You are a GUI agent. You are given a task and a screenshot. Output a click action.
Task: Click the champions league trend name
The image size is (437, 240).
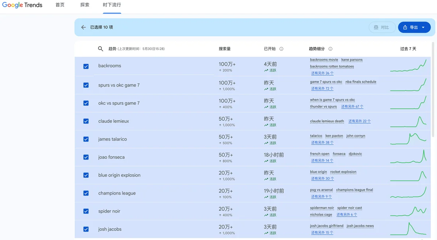pos(117,193)
